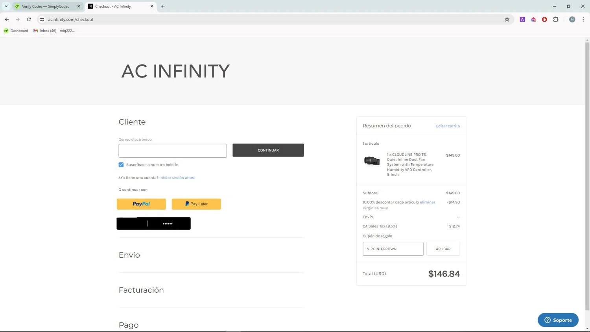Screen dimensions: 590x332
Task: Click the AC INFINITY logo
Action: tap(175, 71)
